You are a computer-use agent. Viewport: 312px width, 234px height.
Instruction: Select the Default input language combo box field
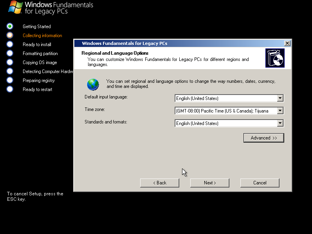229,98
